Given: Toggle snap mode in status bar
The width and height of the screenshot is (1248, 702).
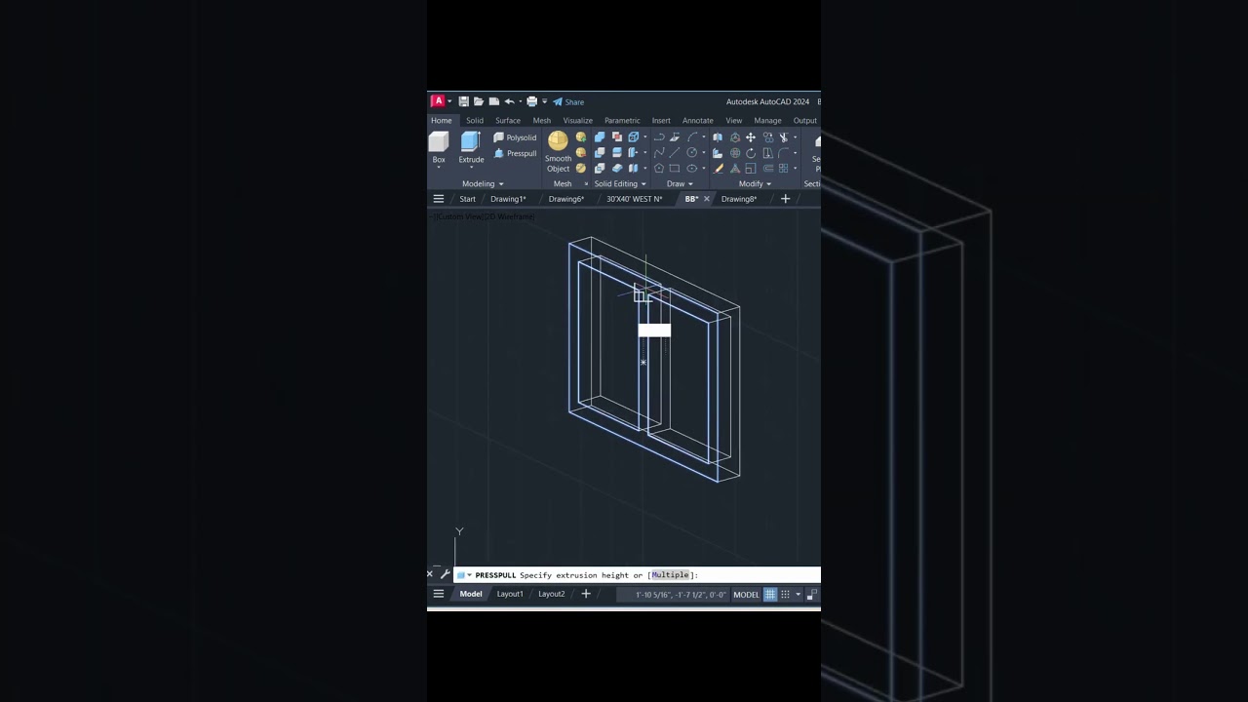Looking at the screenshot, I should pyautogui.click(x=785, y=594).
